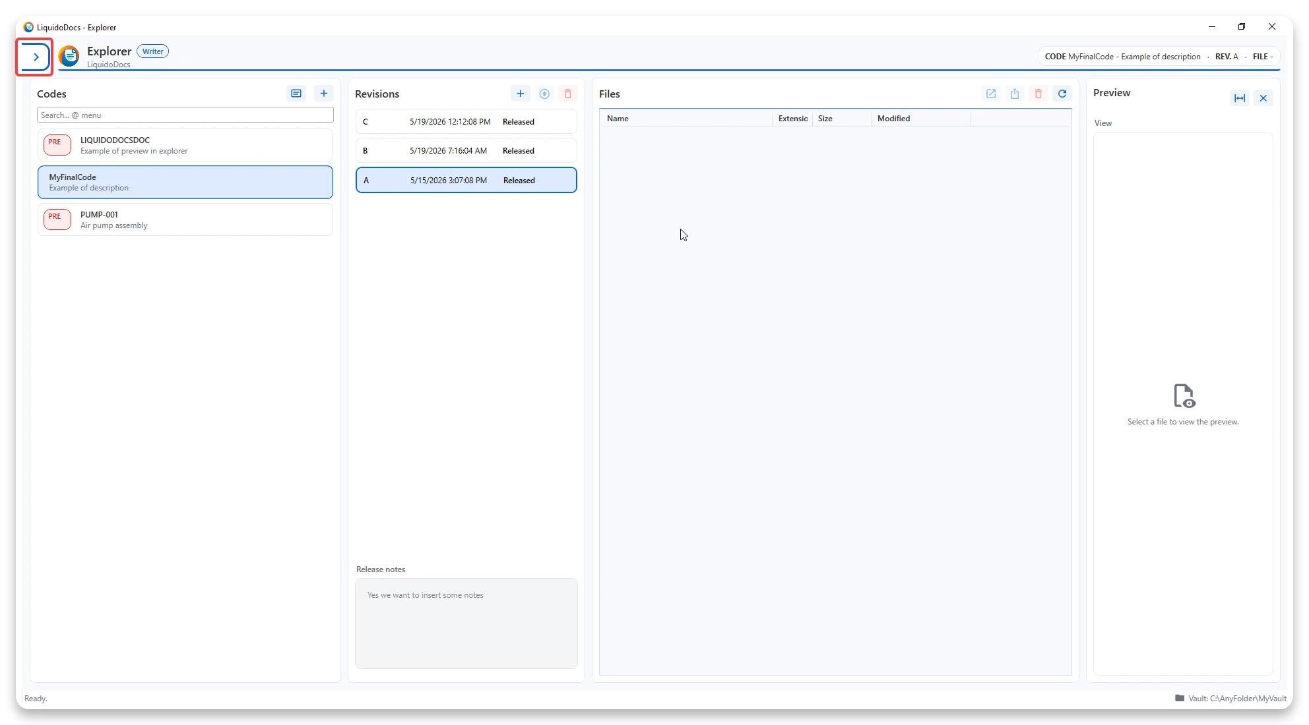Click the export file share icon
1309x725 pixels.
(x=1015, y=94)
